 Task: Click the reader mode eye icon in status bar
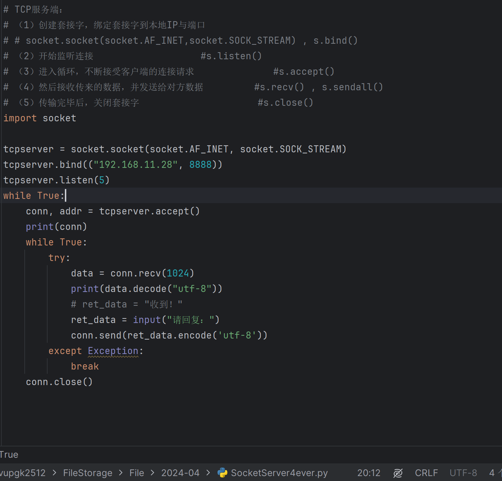[398, 473]
